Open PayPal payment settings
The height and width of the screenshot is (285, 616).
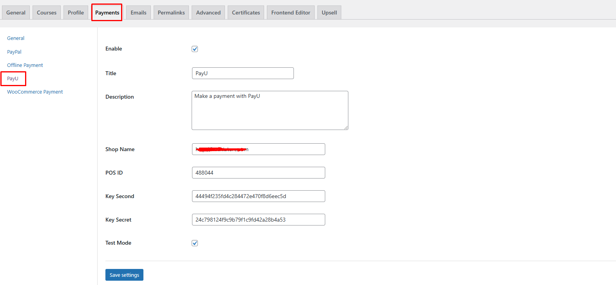click(14, 52)
